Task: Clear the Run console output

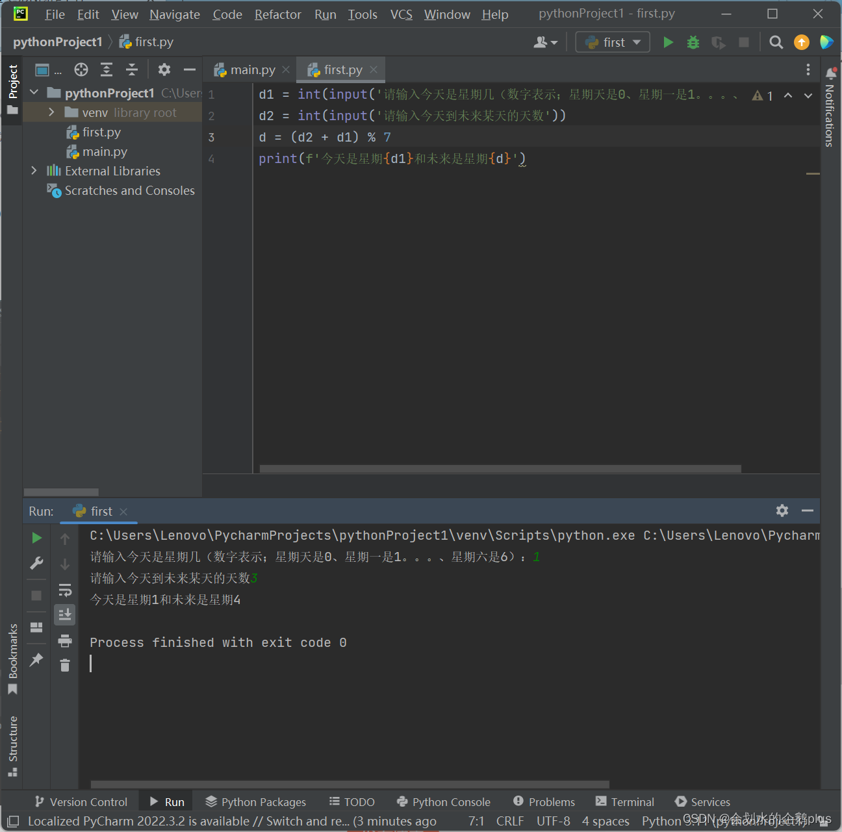Action: click(64, 665)
